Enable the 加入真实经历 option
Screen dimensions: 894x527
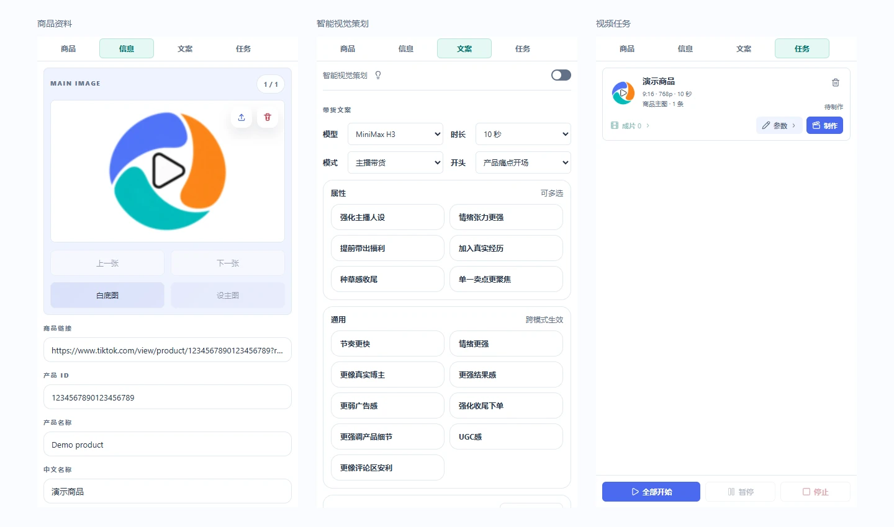click(506, 248)
